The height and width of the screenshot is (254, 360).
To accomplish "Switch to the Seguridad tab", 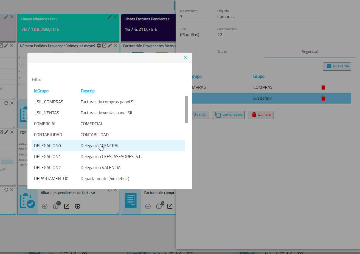I will [x=310, y=52].
